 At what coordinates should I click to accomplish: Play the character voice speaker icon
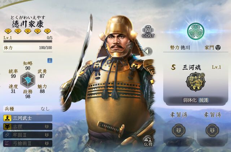tap(148, 51)
